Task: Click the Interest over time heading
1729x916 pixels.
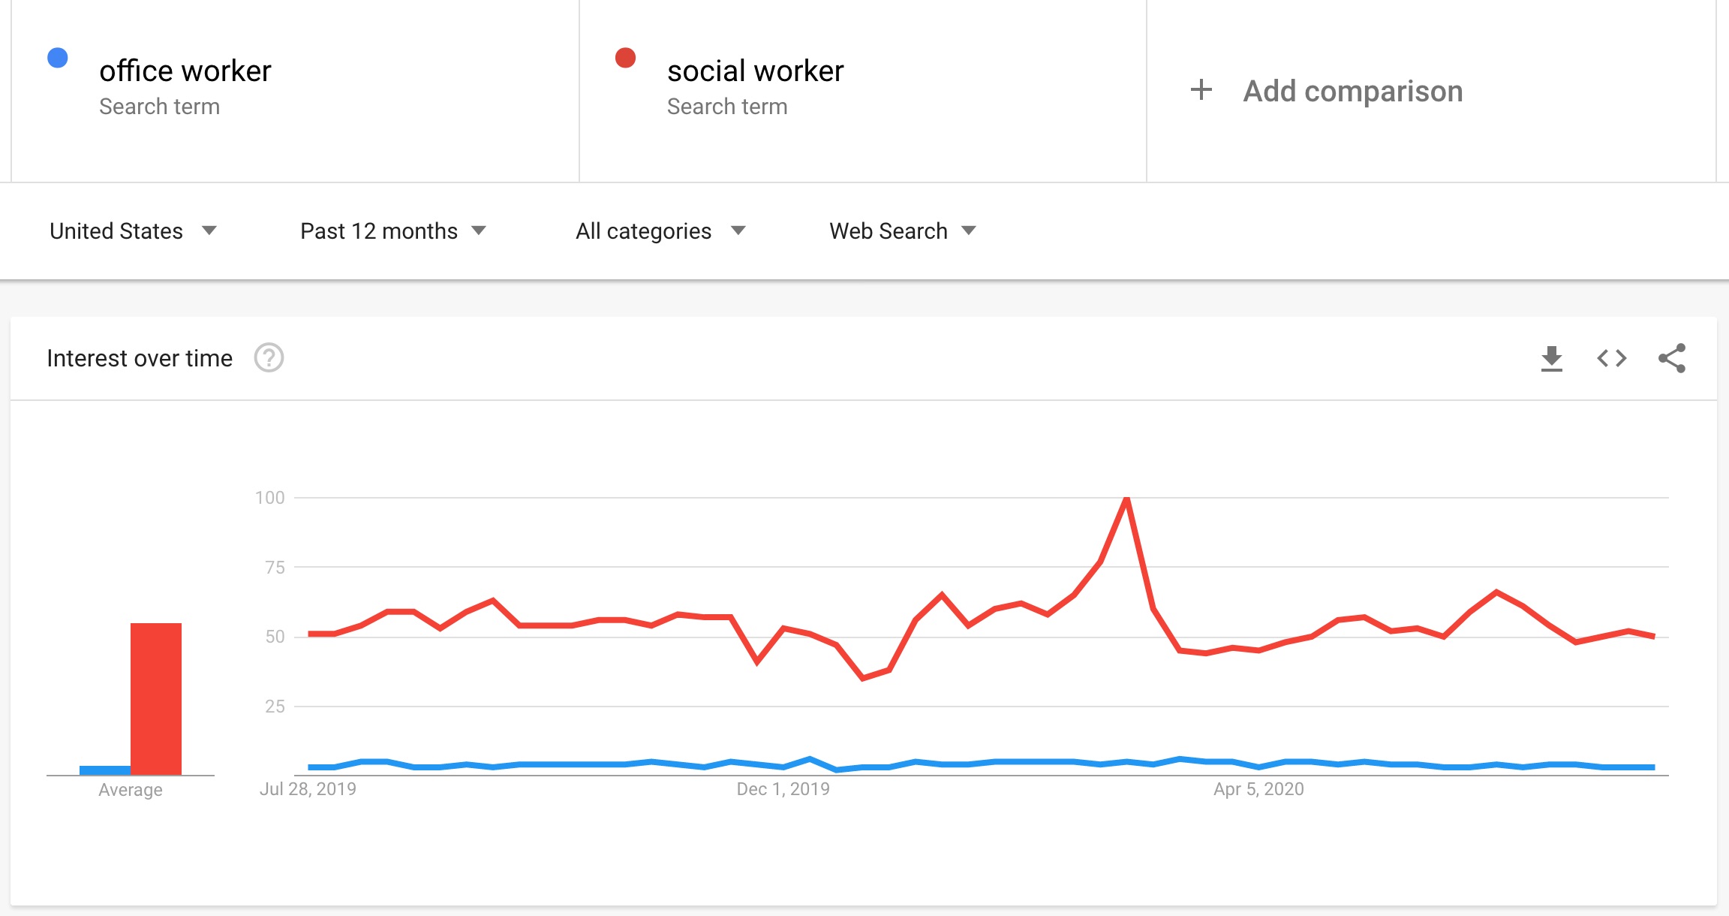Action: pyautogui.click(x=140, y=358)
